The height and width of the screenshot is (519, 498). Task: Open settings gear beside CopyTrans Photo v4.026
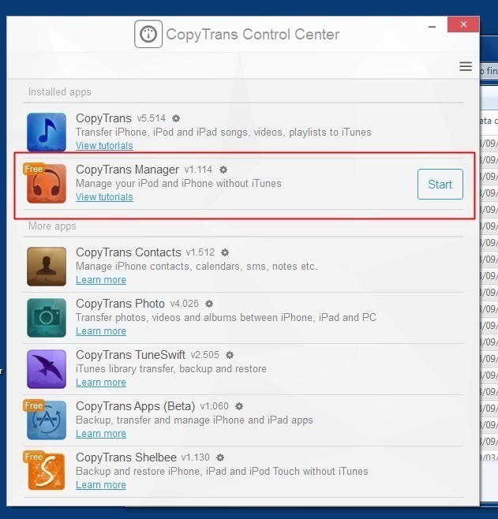point(209,304)
